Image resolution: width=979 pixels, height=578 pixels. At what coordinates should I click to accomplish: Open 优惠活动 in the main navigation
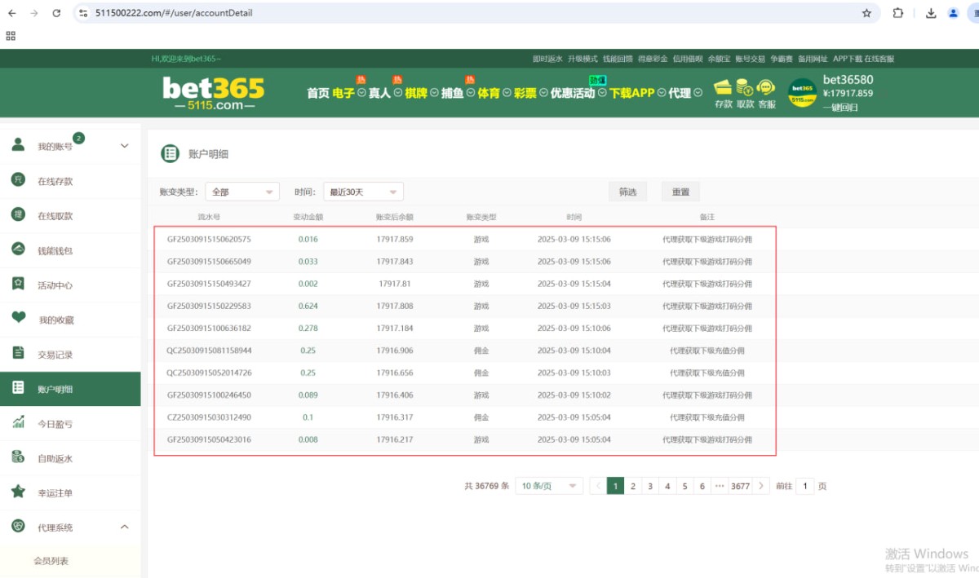572,93
